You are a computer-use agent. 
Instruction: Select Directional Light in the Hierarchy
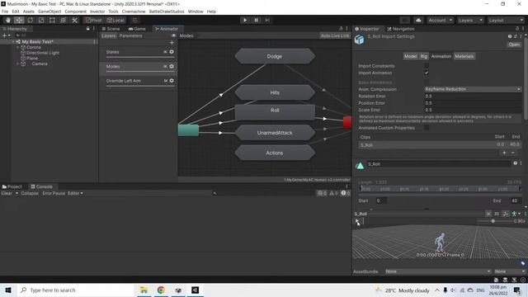click(43, 53)
